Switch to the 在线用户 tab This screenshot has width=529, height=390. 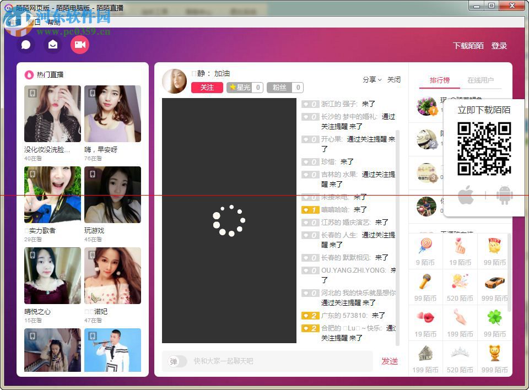[481, 80]
